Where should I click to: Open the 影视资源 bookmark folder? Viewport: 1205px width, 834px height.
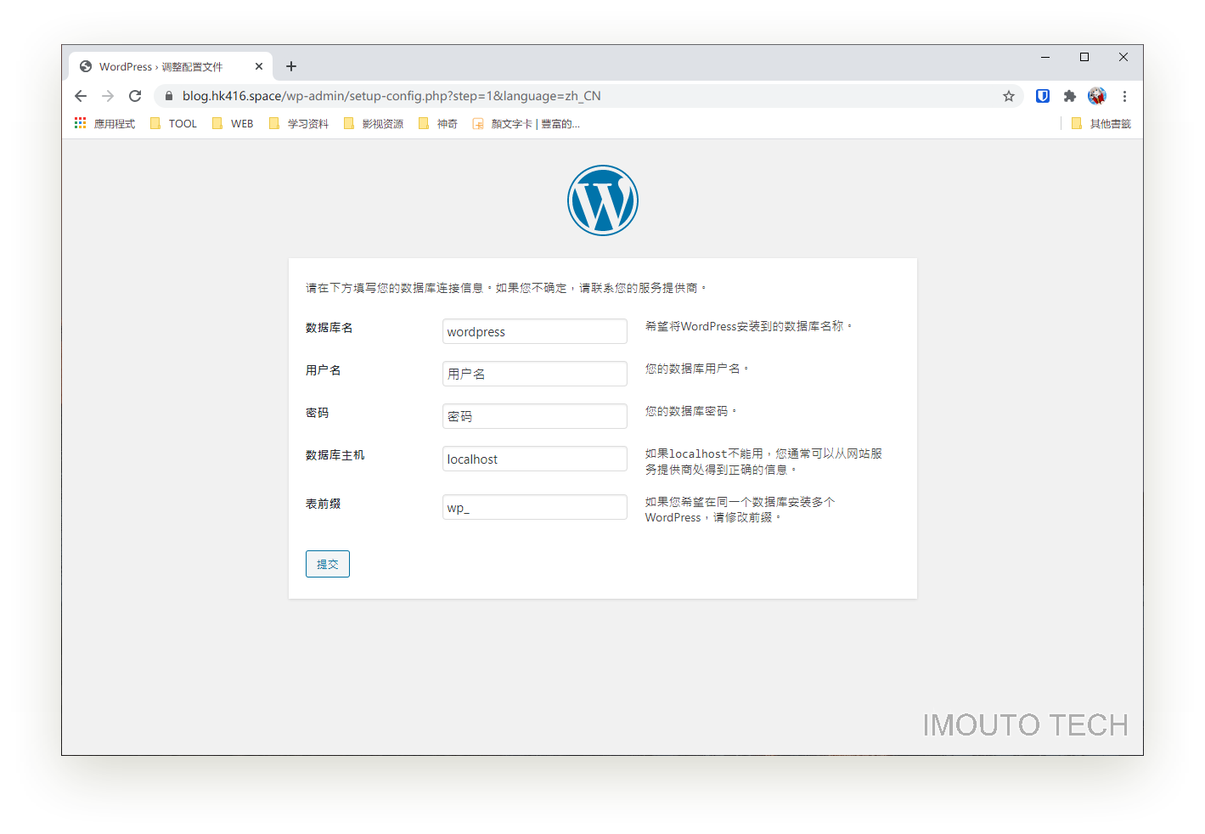[374, 123]
